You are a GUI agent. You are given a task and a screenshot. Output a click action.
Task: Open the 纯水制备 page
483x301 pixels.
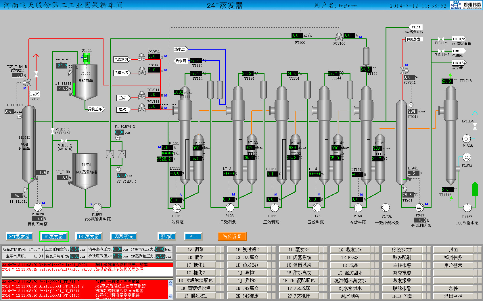(350, 296)
